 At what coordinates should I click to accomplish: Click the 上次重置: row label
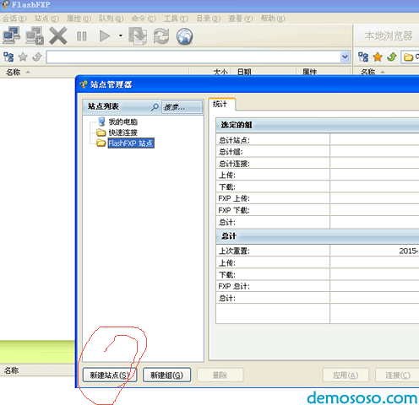click(x=234, y=251)
